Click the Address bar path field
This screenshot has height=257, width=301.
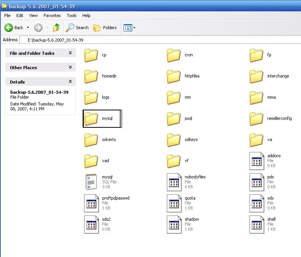(160, 40)
